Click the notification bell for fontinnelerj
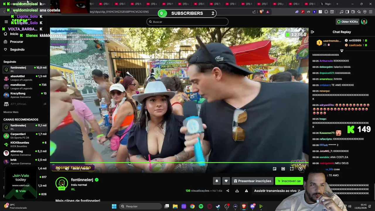 pyautogui.click(x=217, y=181)
